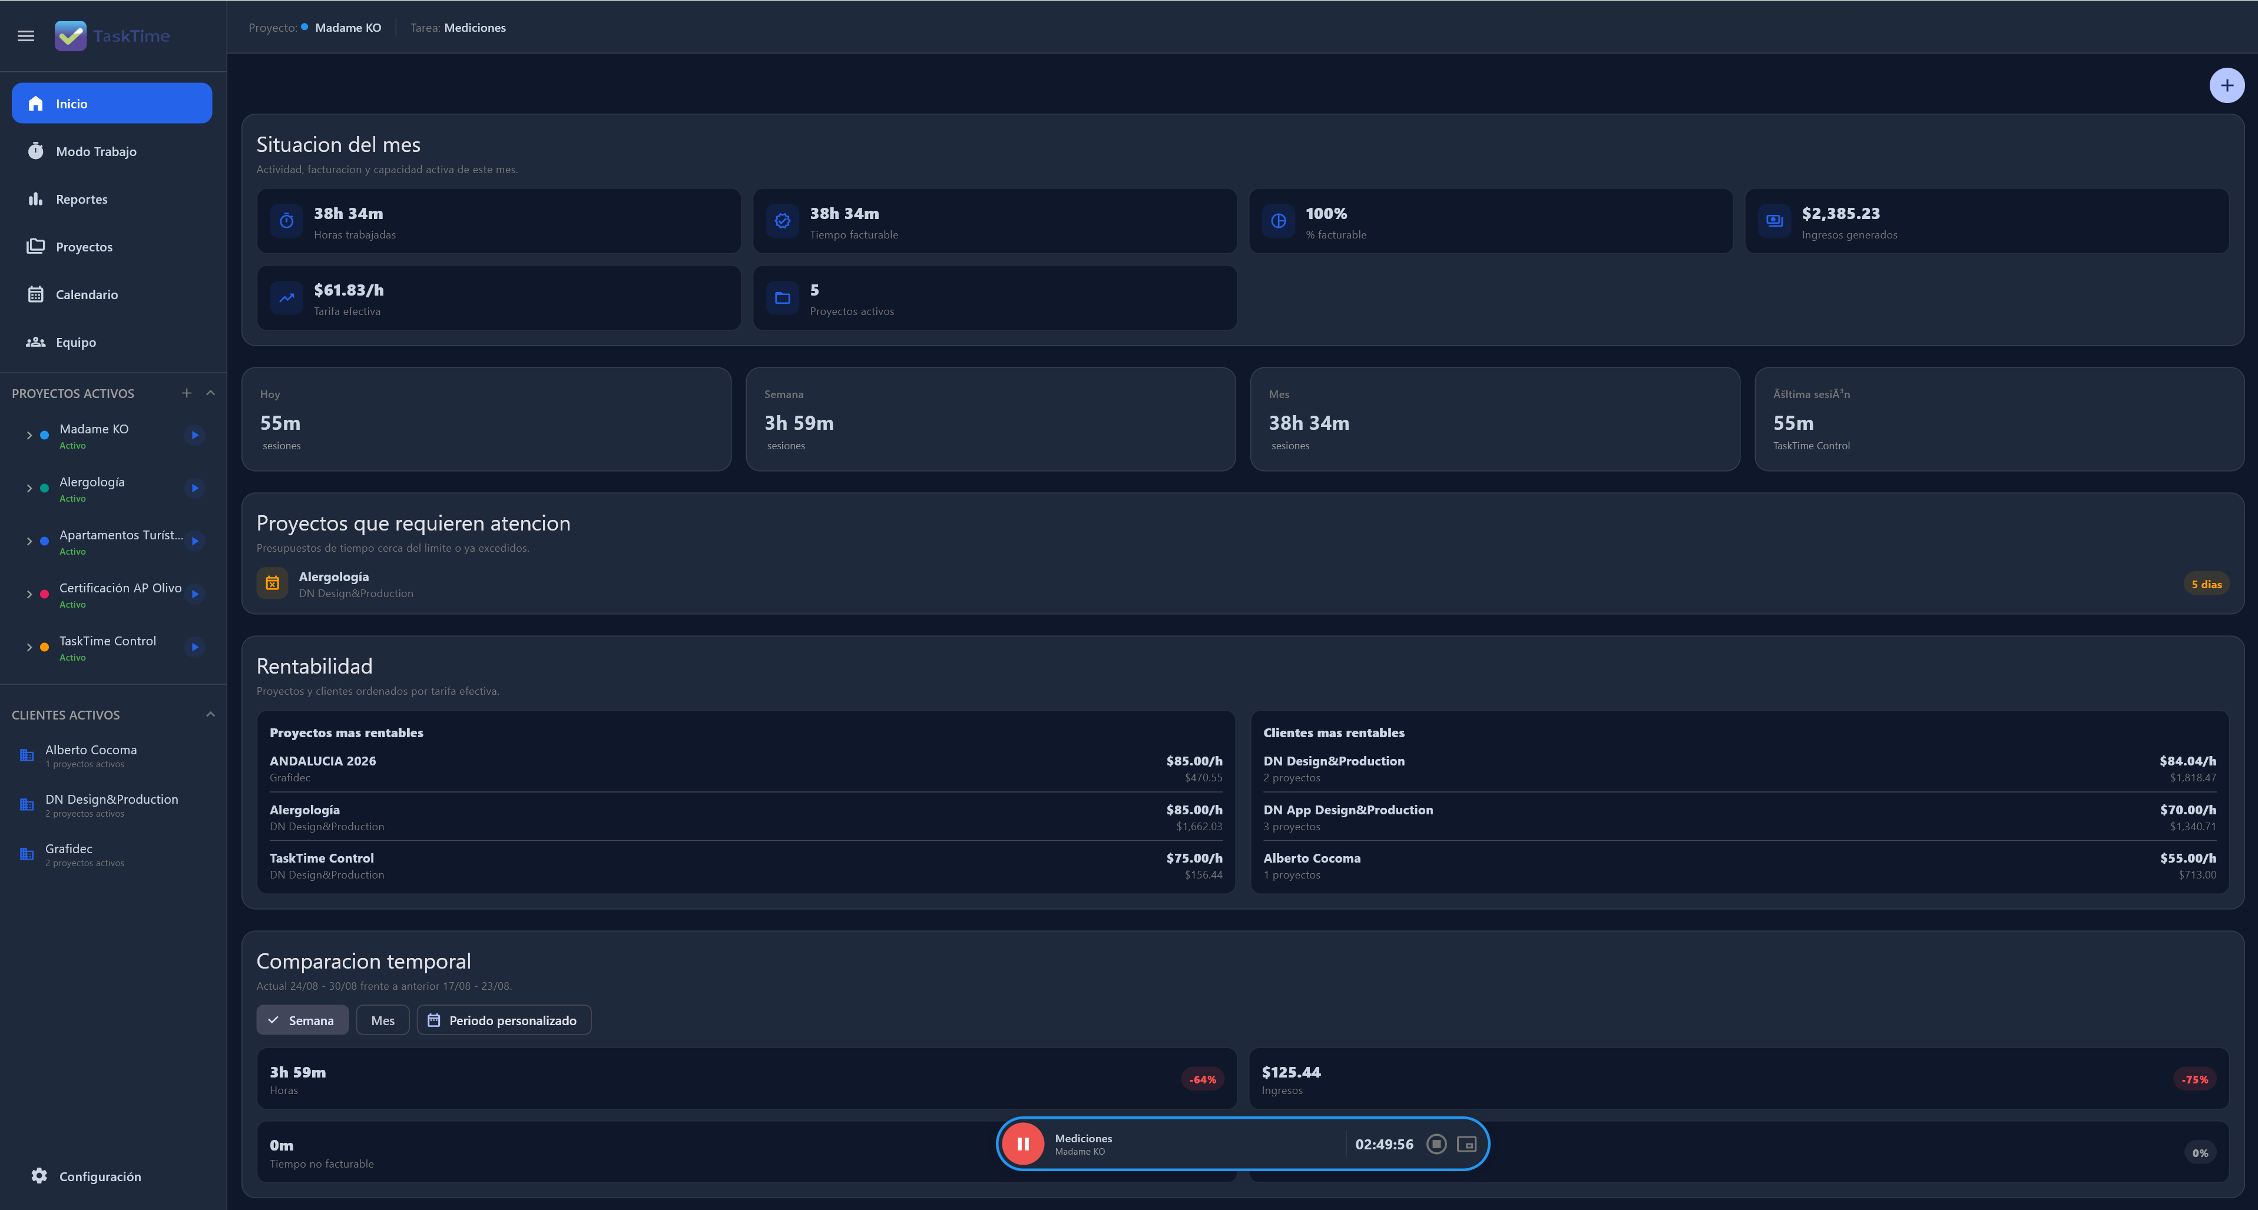Click the Madame KO blue color dot
The height and width of the screenshot is (1210, 2258).
[45, 436]
